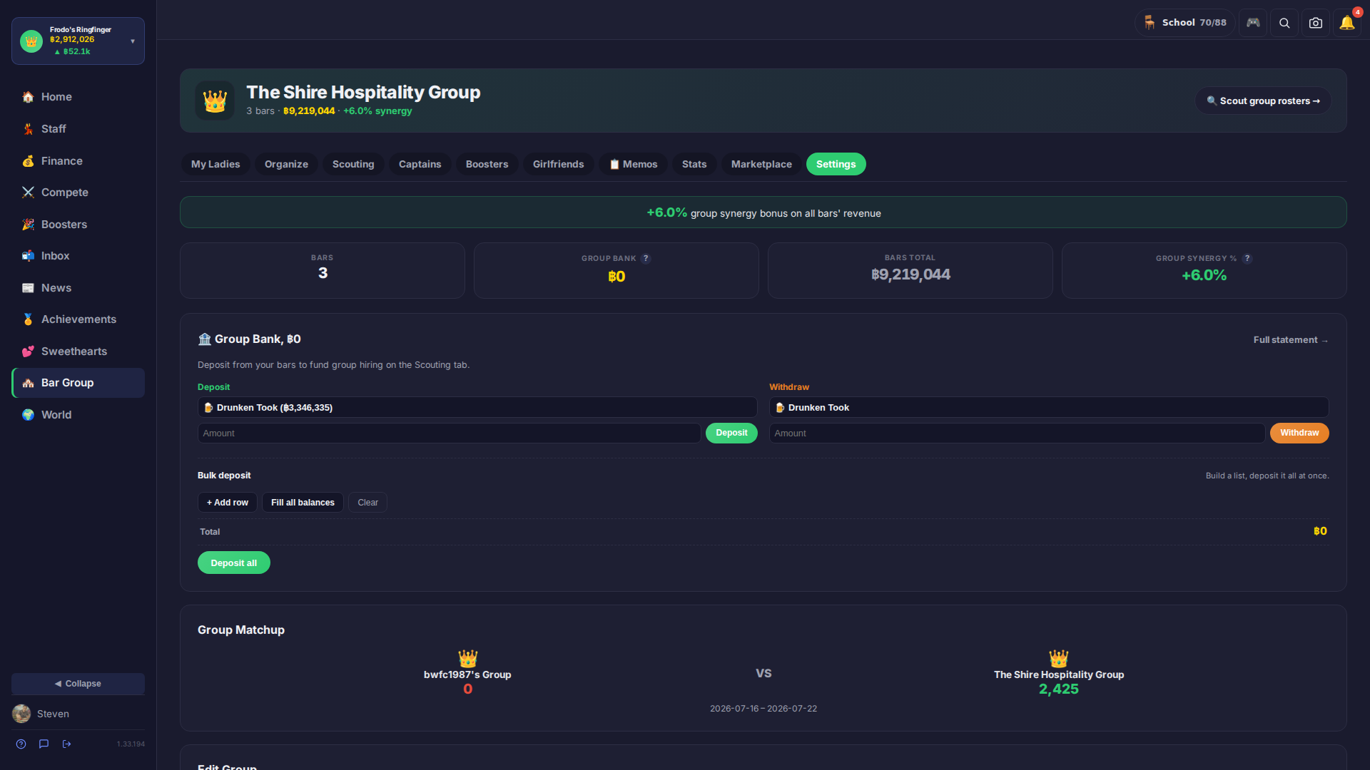Click the logout icon in sidebar footer
This screenshot has width=1370, height=770.
pyautogui.click(x=67, y=744)
